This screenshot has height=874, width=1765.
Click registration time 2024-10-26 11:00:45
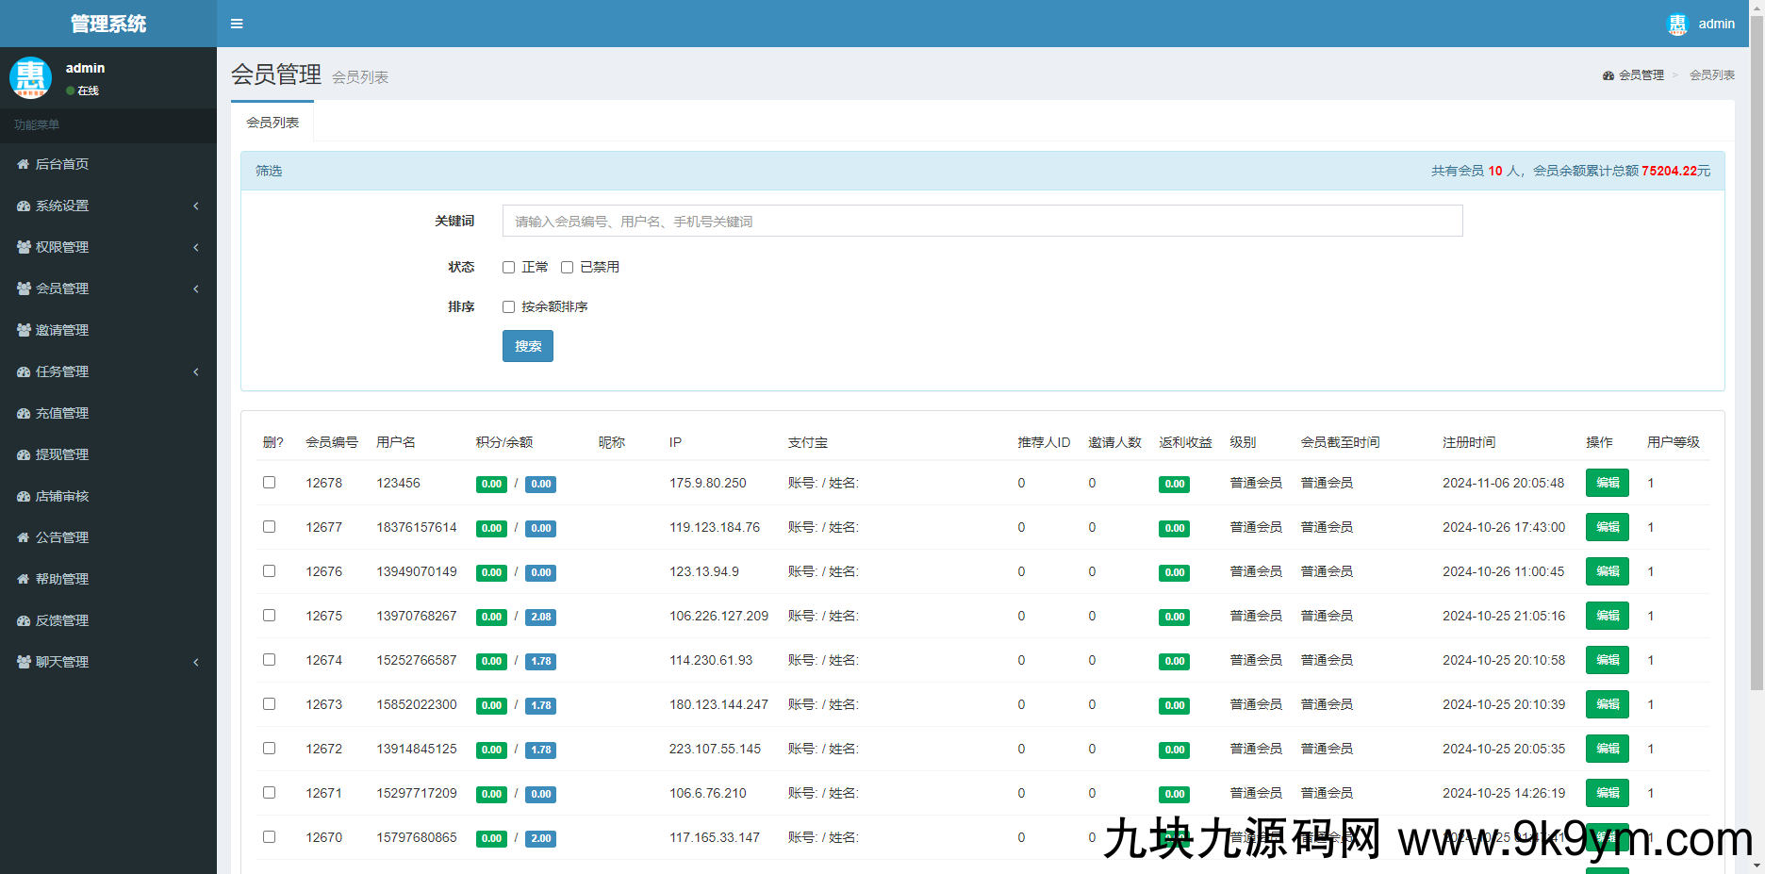tap(1503, 571)
